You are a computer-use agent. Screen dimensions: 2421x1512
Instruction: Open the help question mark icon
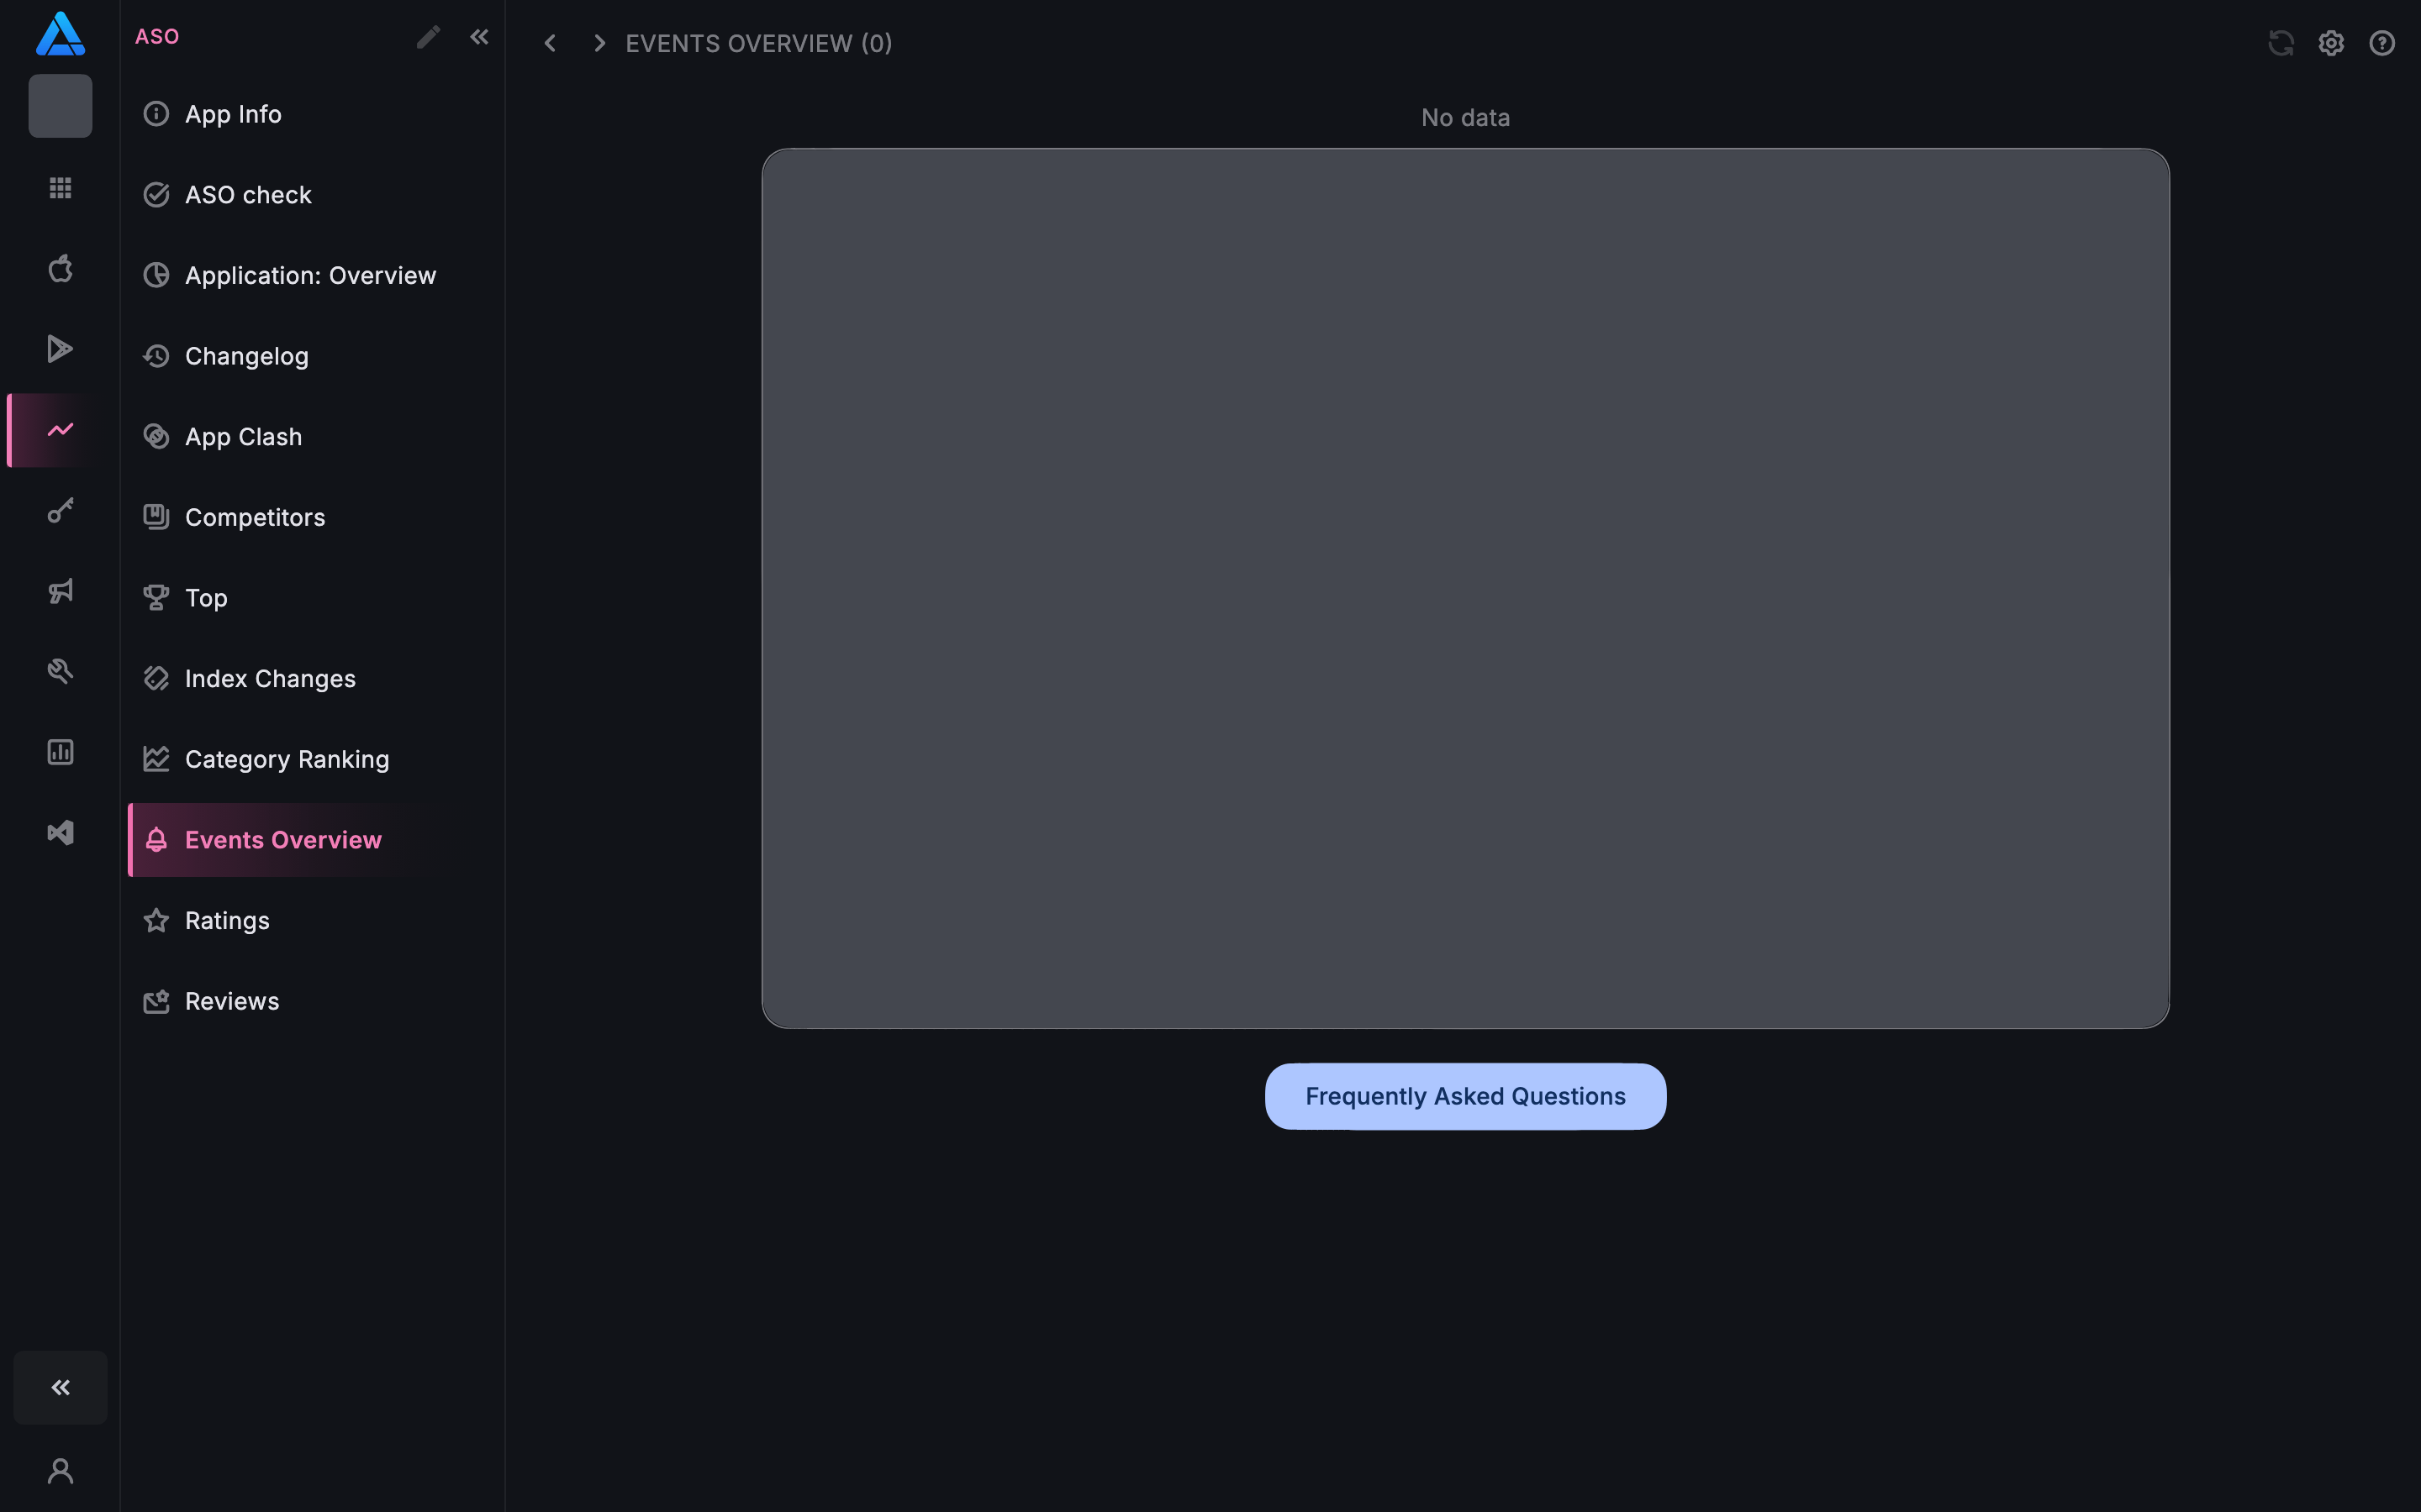(x=2382, y=43)
